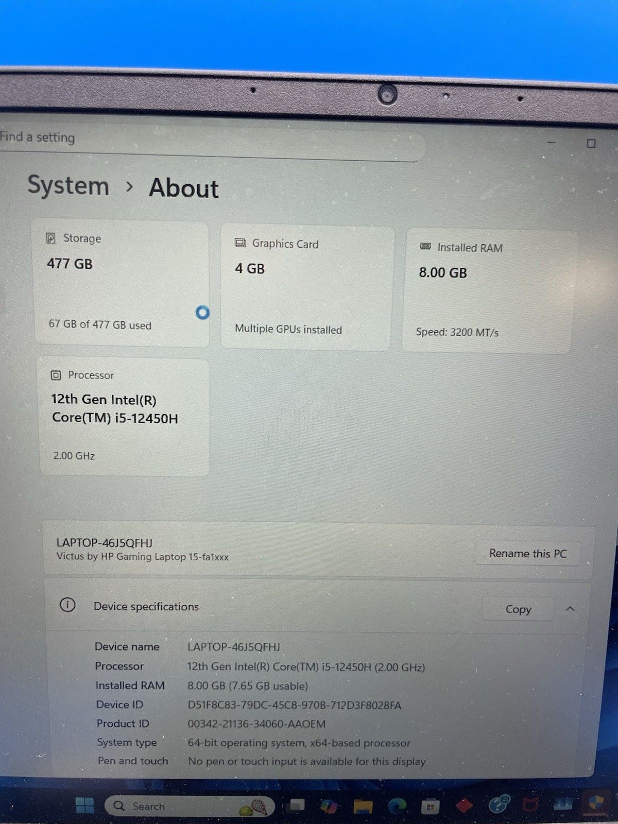Click Rename this PC button
Screen dimensions: 618x824
point(527,554)
